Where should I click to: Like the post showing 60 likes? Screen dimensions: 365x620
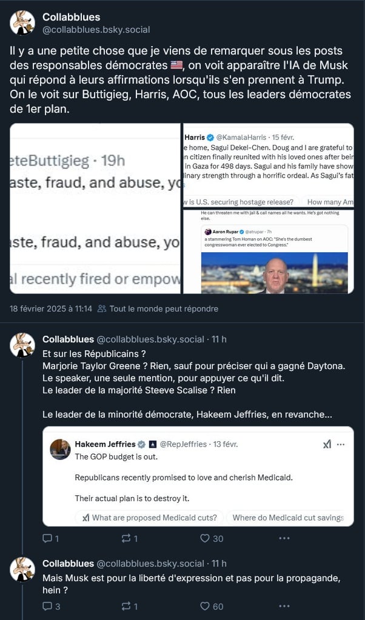point(205,606)
